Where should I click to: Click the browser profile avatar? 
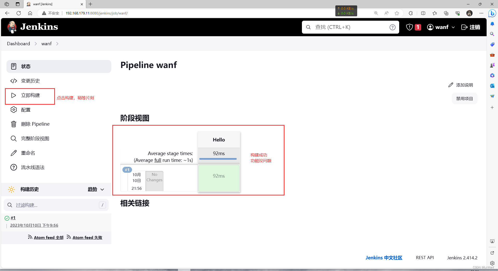[x=469, y=13]
